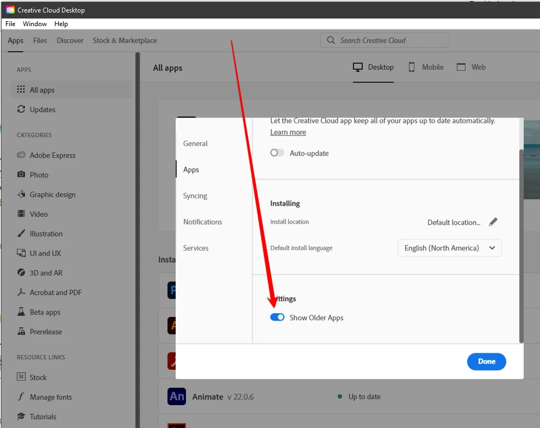The width and height of the screenshot is (540, 428).
Task: Click the UI and UX devices icon
Action: pos(21,253)
